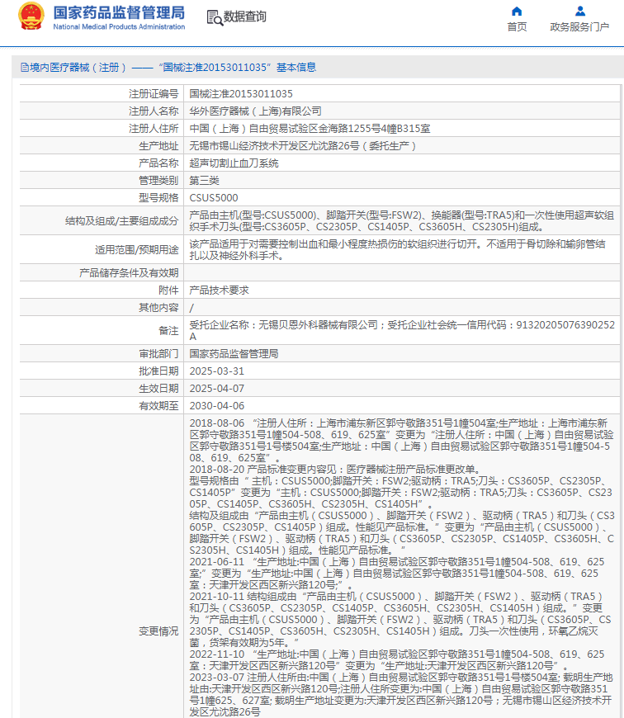The image size is (624, 718).
Task: Click the 注册人住所 row label
Action: (154, 129)
